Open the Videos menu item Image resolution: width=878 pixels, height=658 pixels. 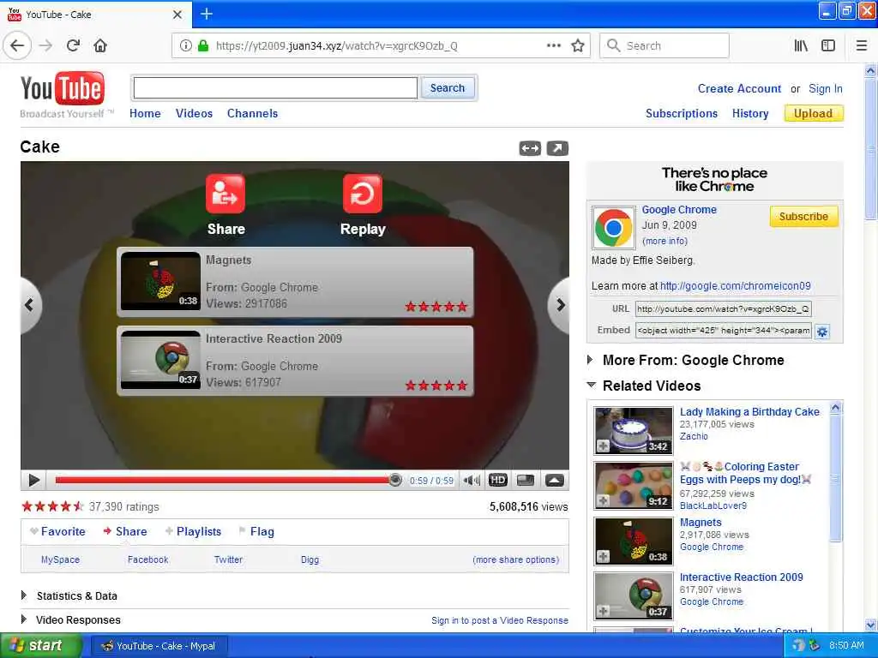pos(194,113)
